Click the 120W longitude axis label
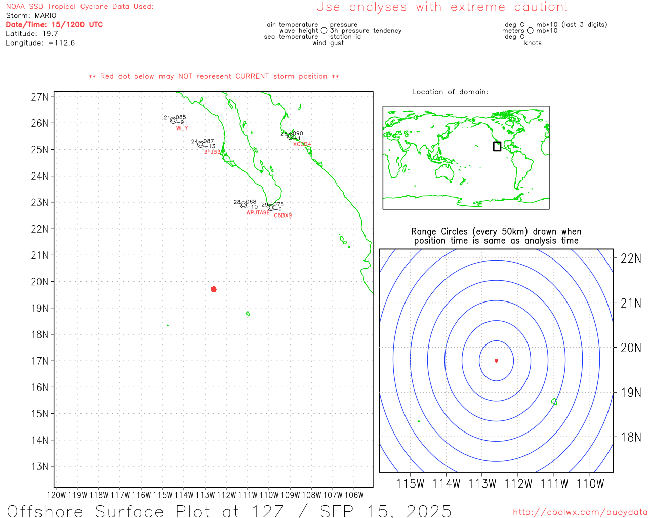The width and height of the screenshot is (648, 518). point(56,495)
